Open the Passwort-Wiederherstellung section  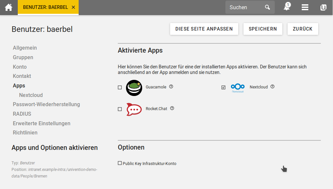click(46, 104)
